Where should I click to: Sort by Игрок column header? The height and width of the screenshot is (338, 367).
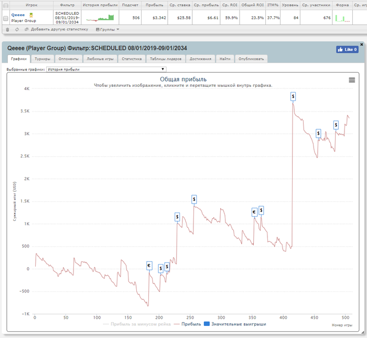[31, 5]
